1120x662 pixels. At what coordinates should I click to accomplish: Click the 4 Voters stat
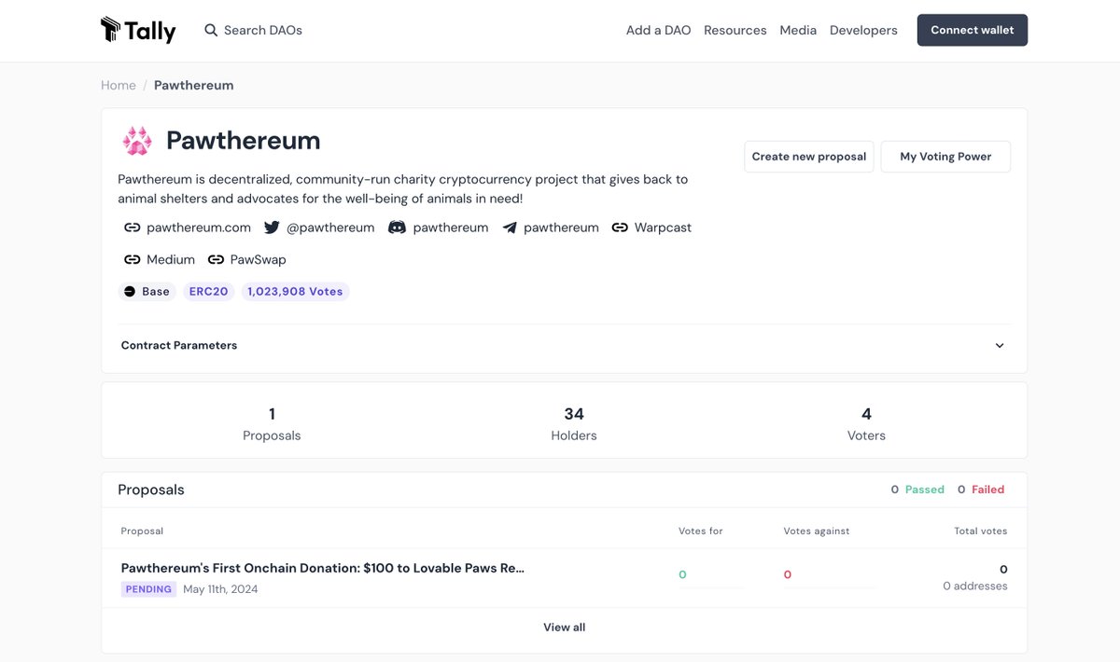[866, 423]
